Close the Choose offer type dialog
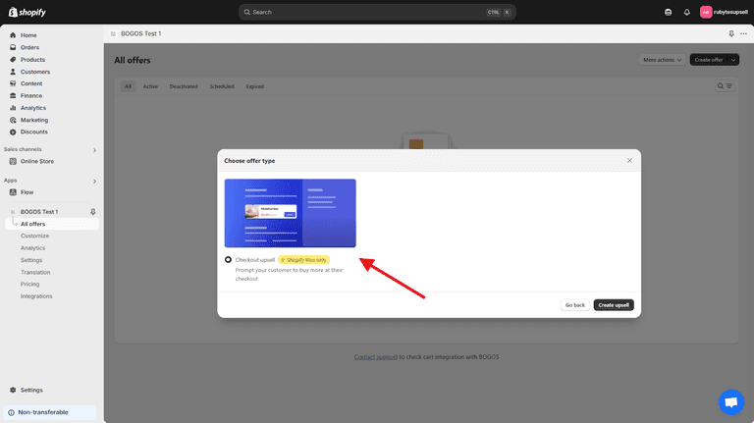Viewport: 754px width, 423px height. click(x=629, y=160)
